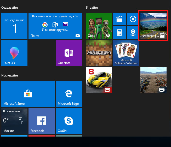Open the Москва weather tile
This screenshot has width=171, height=147.
[14, 121]
